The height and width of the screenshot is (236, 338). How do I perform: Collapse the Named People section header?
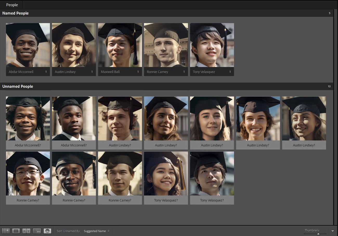15,13
